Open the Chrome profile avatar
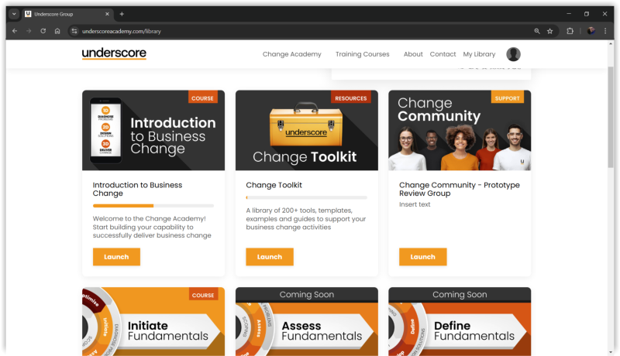This screenshot has height=356, width=620. point(591,31)
